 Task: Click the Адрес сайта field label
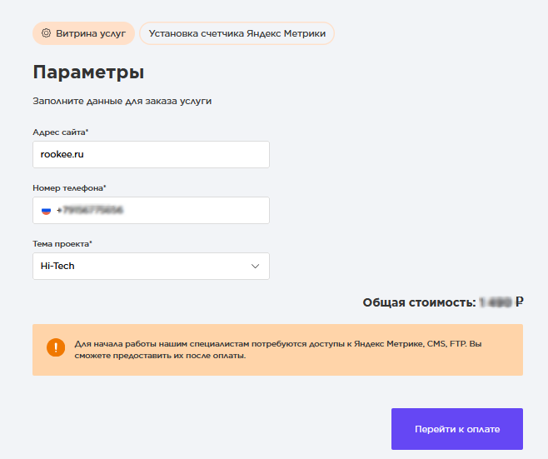[61, 132]
